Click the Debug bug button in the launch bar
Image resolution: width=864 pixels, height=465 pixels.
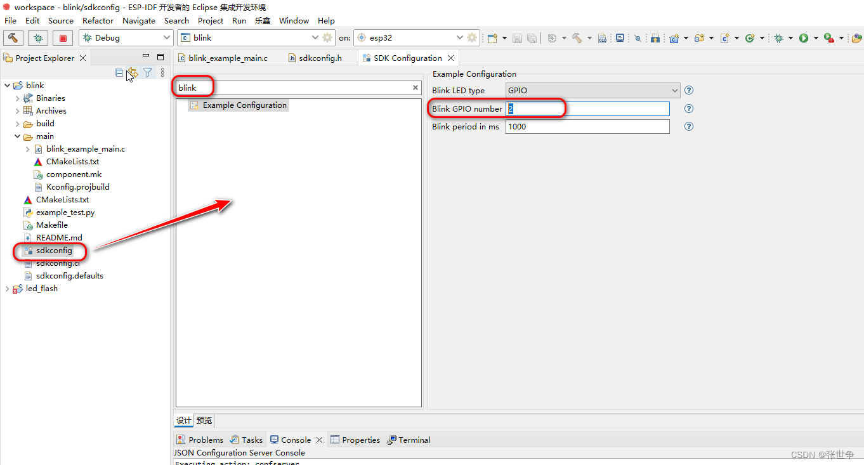(x=38, y=38)
